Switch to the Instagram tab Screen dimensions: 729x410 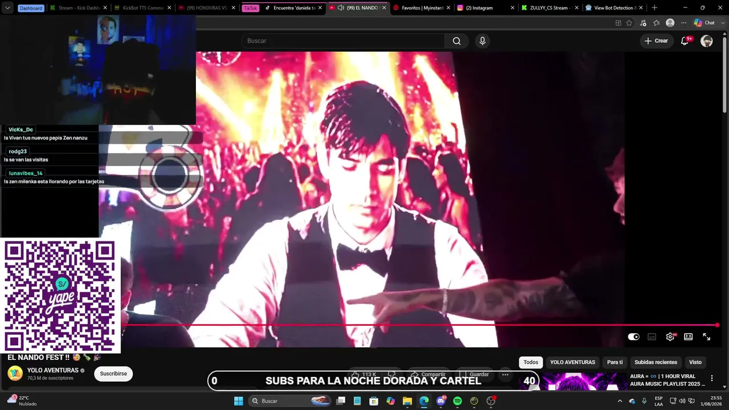click(x=485, y=8)
